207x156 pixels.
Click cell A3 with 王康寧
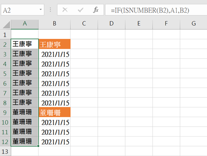(x=25, y=54)
